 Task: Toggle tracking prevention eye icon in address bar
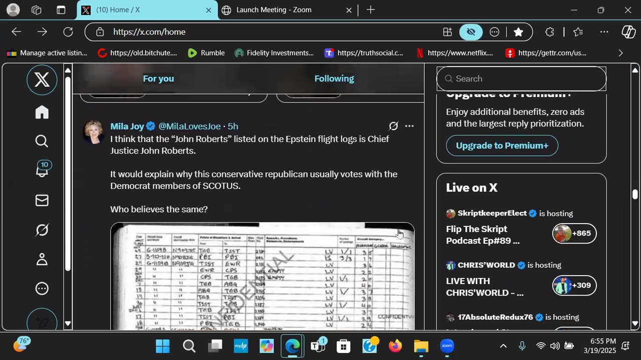tap(471, 32)
